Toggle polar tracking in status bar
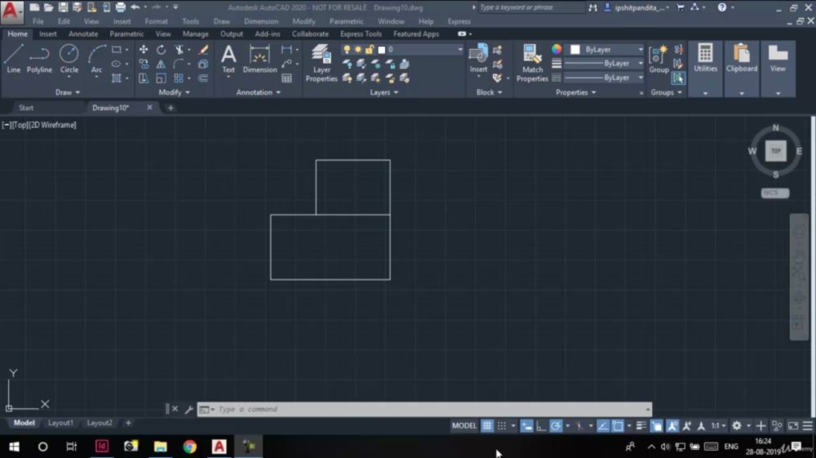 [x=556, y=425]
